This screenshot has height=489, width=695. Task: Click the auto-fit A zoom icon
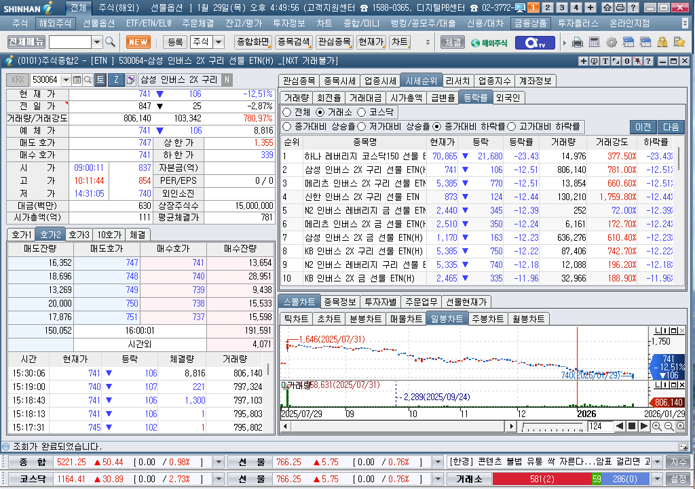(x=680, y=427)
